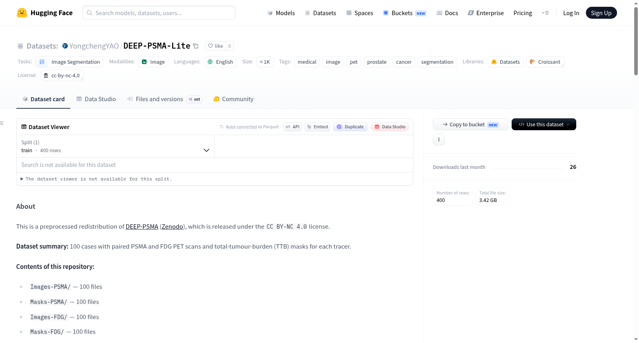Viewport: 639px width, 343px height.
Task: Copy dataset name with the copy icon
Action: [x=196, y=46]
